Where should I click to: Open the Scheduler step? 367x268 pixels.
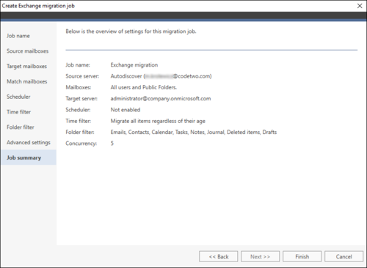18,97
